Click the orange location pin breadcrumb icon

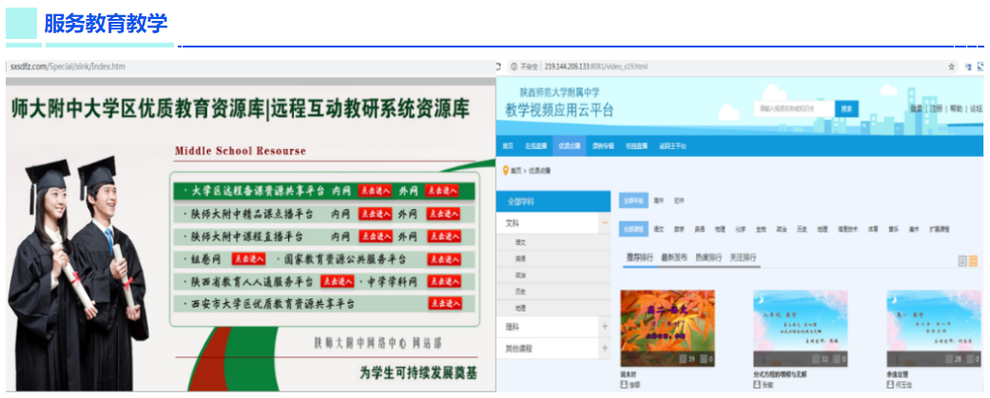(x=505, y=170)
